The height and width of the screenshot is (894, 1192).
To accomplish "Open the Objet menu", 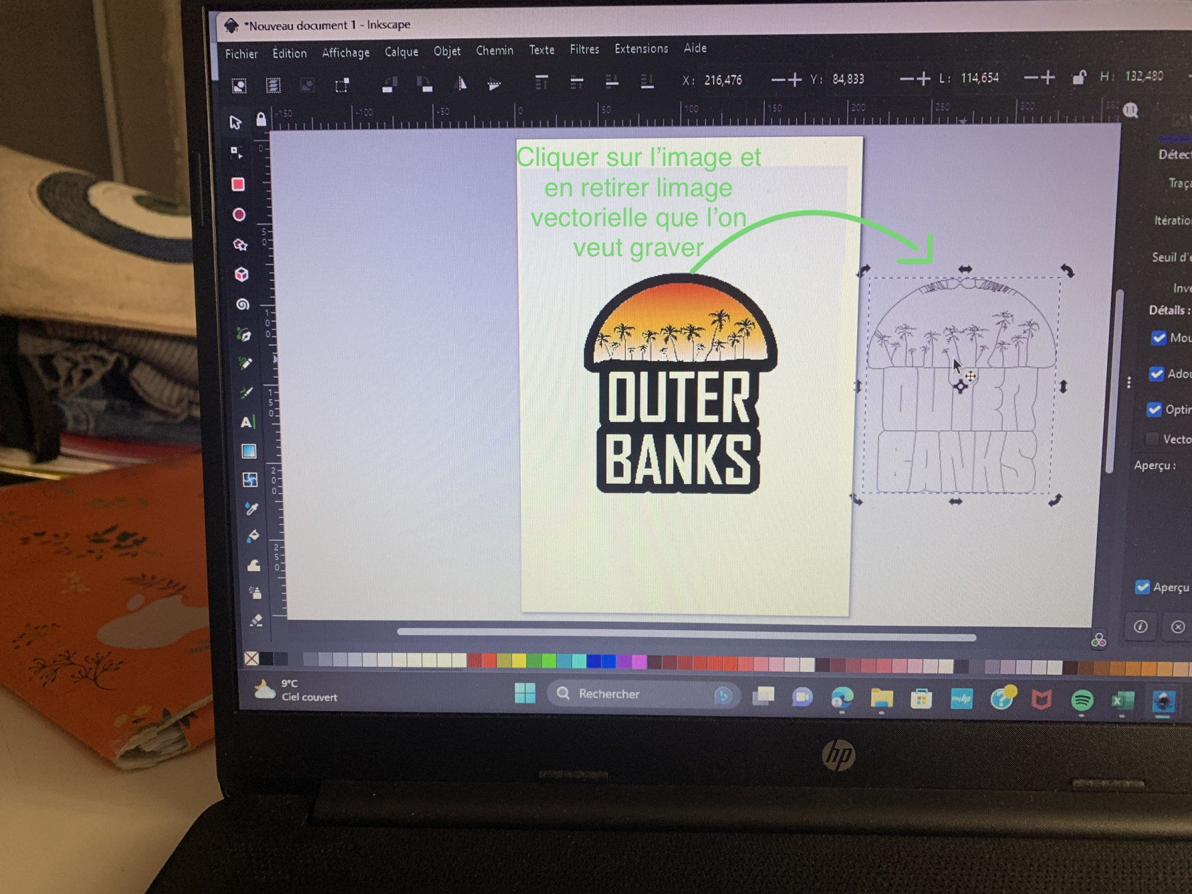I will pyautogui.click(x=447, y=51).
